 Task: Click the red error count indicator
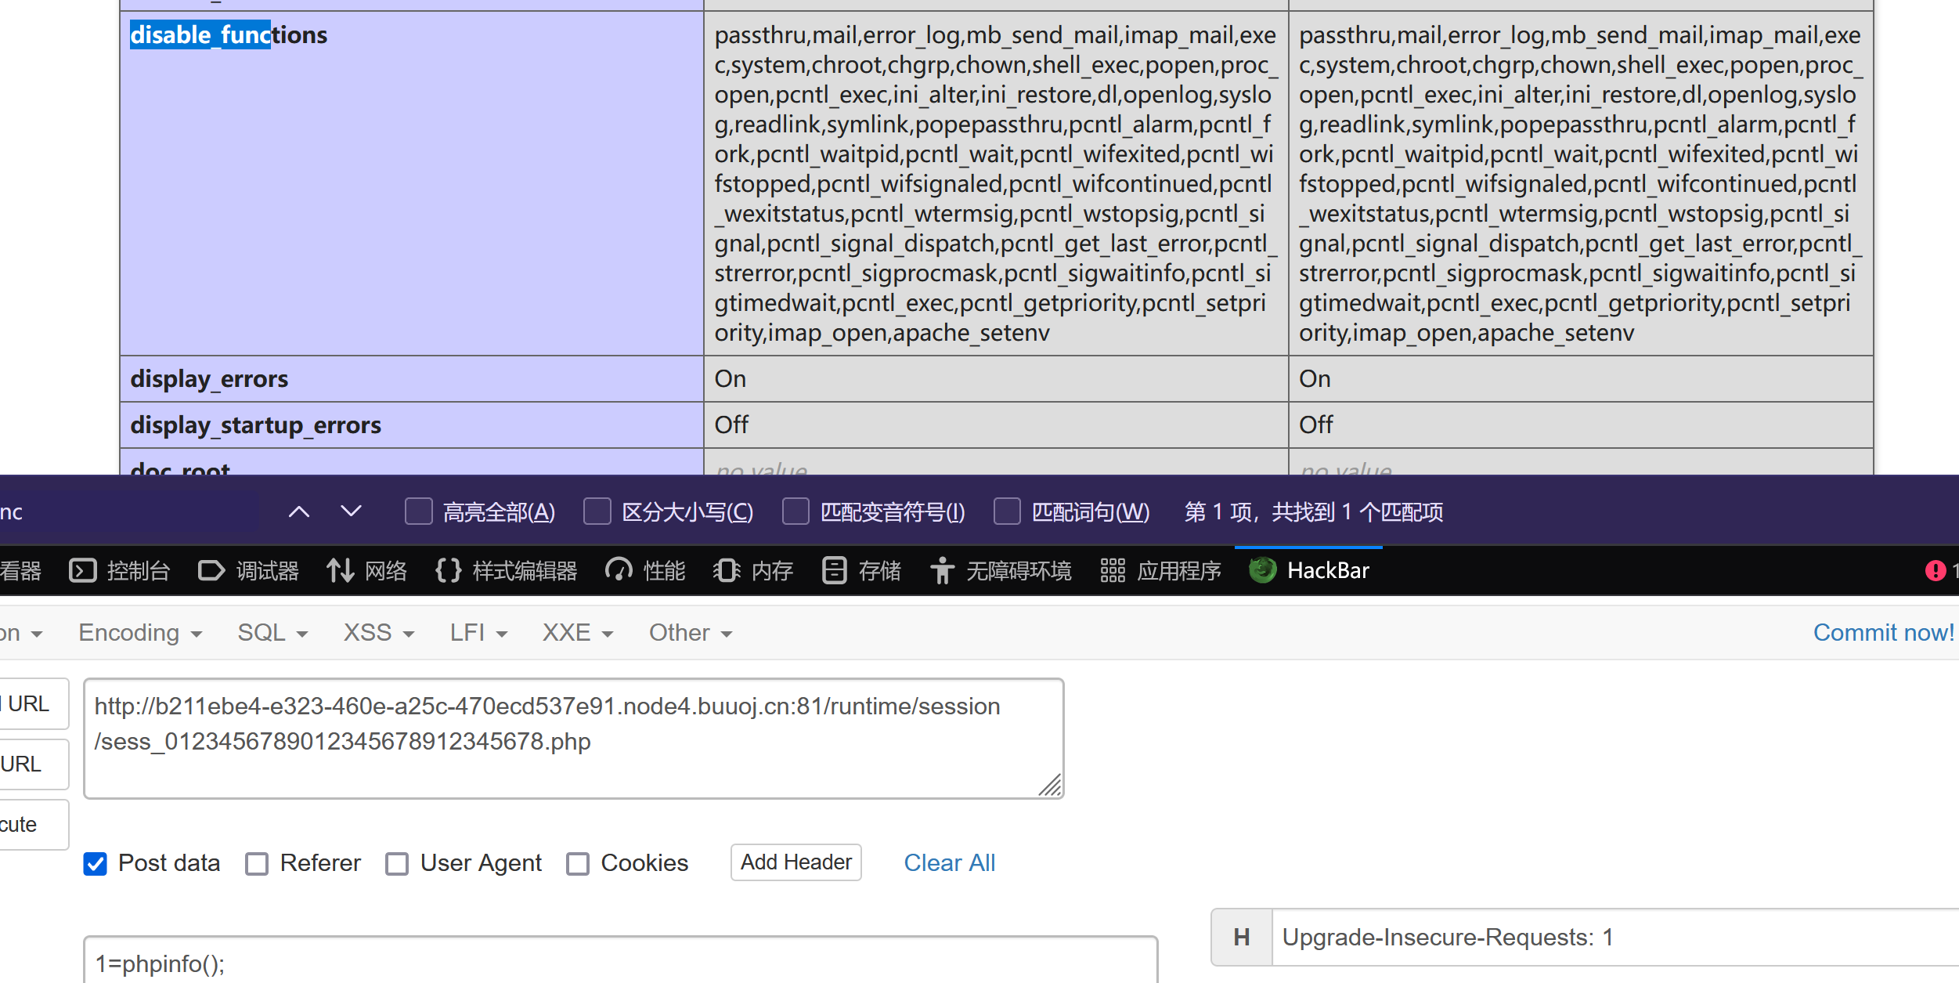(x=1935, y=571)
